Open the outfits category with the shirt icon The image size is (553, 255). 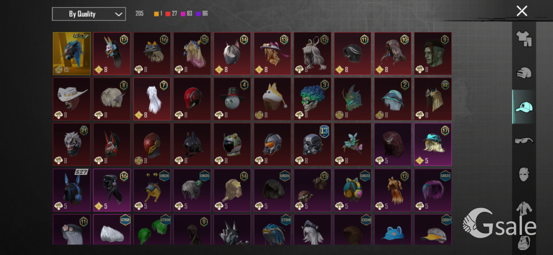tap(523, 39)
